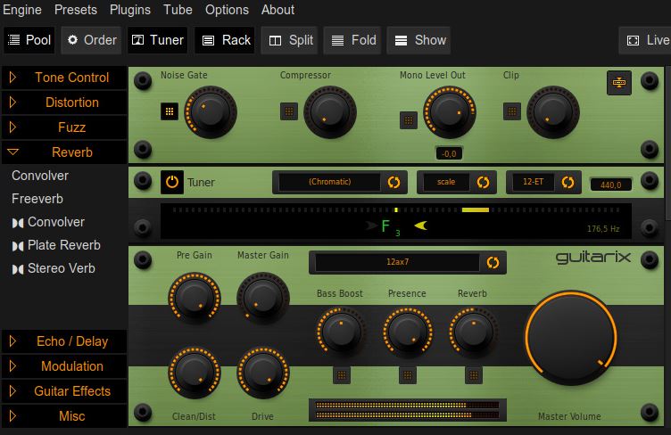The width and height of the screenshot is (671, 435).
Task: Click the rack config icon near Clip
Action: click(x=618, y=83)
